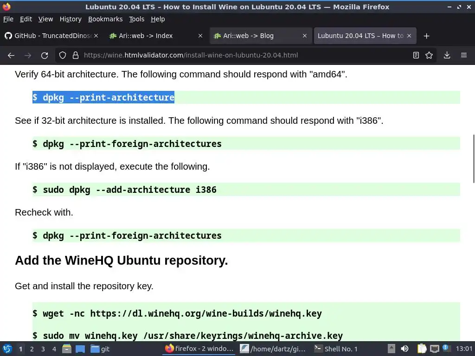Image resolution: width=475 pixels, height=356 pixels.
Task: Click Firefox logo in the title bar
Action: [x=6, y=6]
